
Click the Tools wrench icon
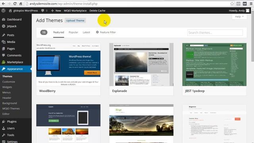coord(4,135)
